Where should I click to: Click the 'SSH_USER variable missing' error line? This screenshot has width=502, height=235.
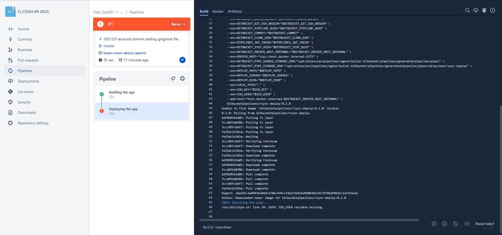(x=273, y=207)
